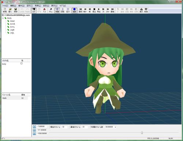Open the 設定(S) menu
The width and height of the screenshot is (183, 141).
click(46, 6)
